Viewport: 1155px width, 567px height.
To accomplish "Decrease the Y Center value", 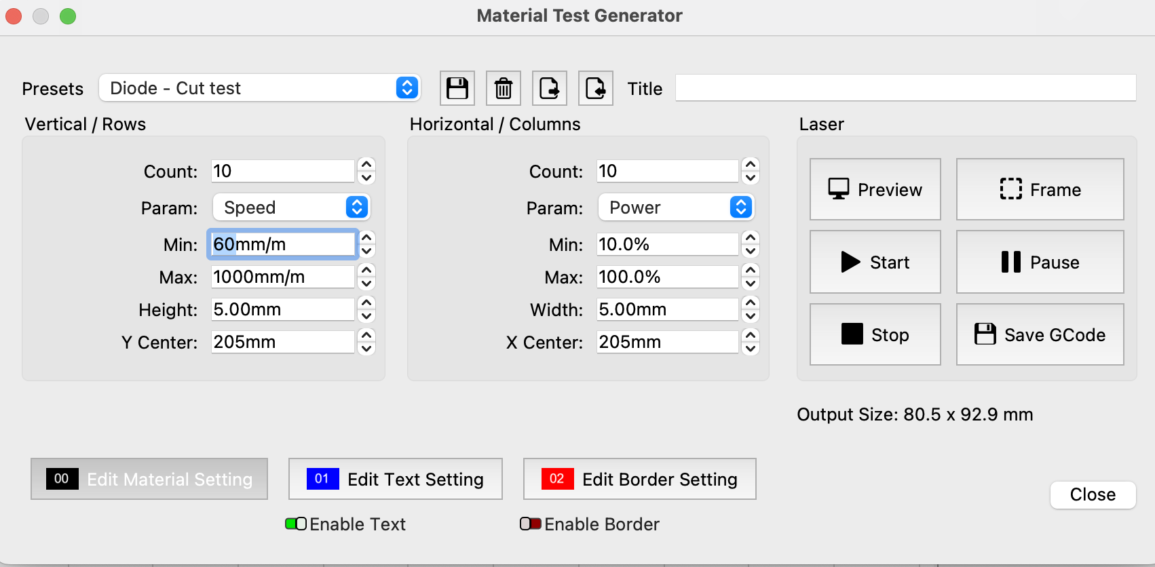I will 366,349.
